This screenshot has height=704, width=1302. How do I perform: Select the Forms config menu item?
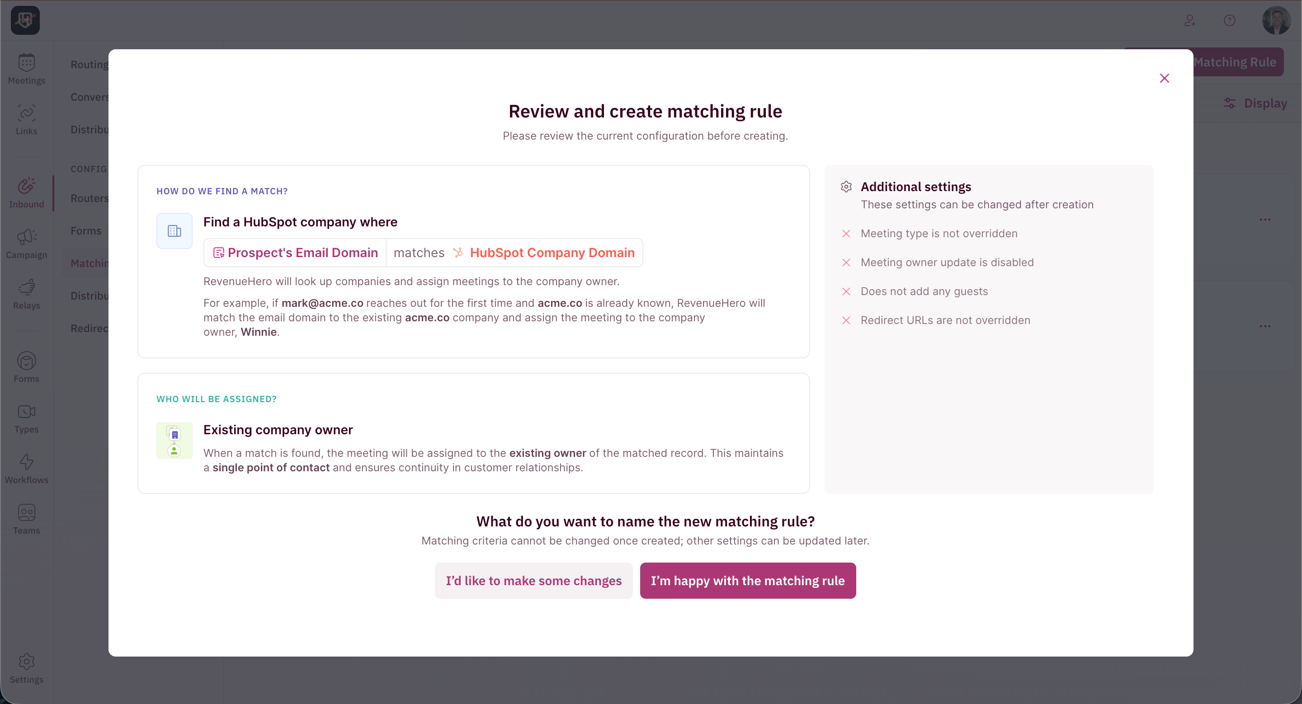click(86, 231)
